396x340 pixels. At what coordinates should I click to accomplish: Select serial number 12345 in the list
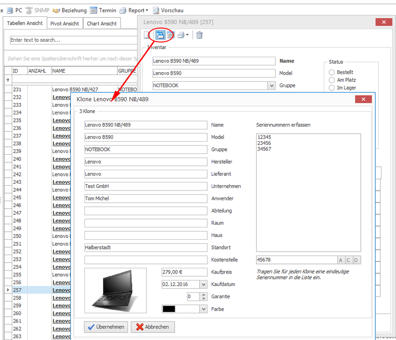tap(264, 137)
